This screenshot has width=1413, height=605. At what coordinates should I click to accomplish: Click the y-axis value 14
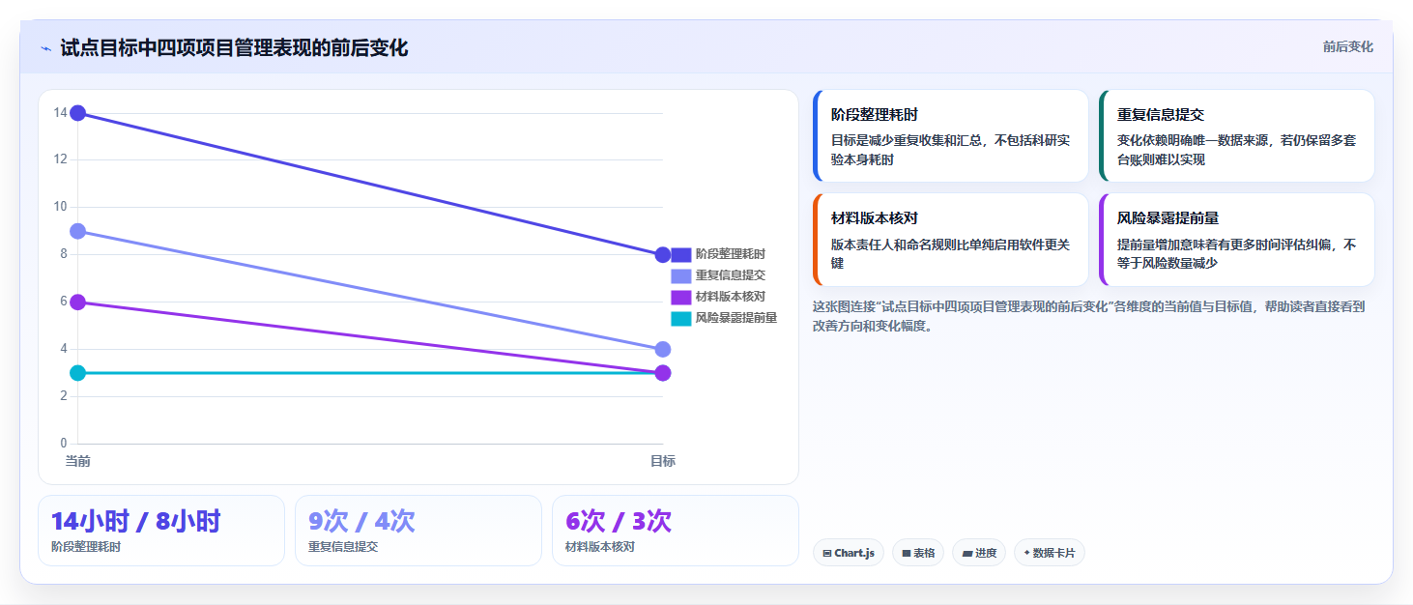(x=60, y=113)
